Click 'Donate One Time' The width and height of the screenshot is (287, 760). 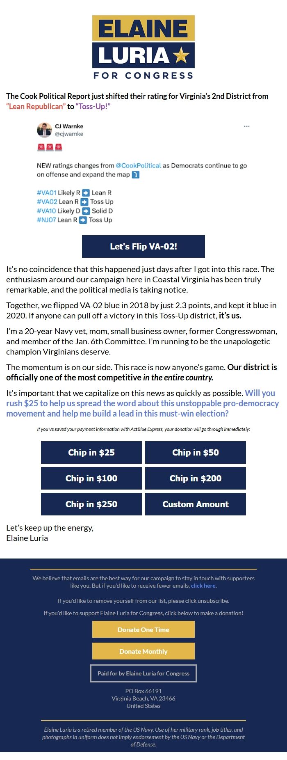tap(143, 629)
